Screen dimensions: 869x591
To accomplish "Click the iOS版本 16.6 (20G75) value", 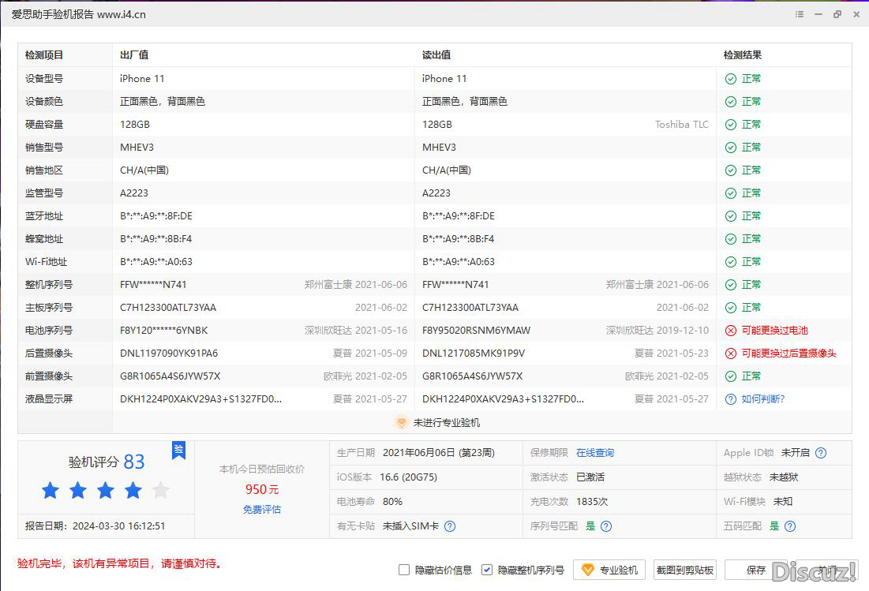I will 408,477.
